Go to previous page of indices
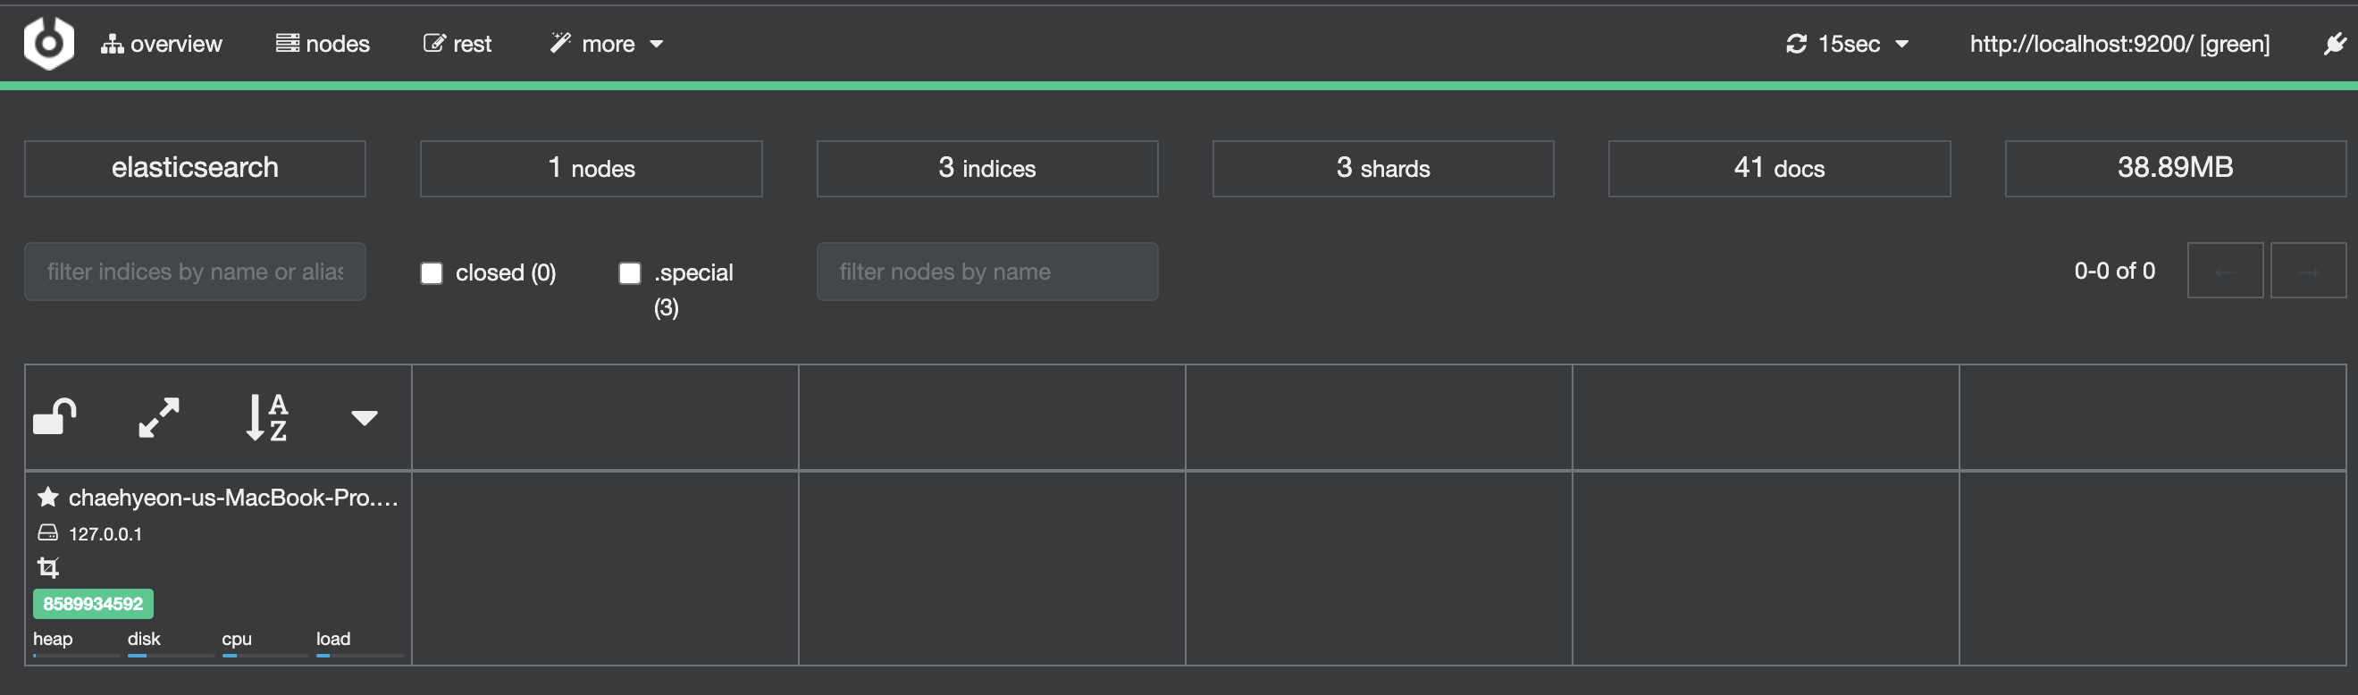This screenshot has width=2358, height=695. pyautogui.click(x=2225, y=271)
